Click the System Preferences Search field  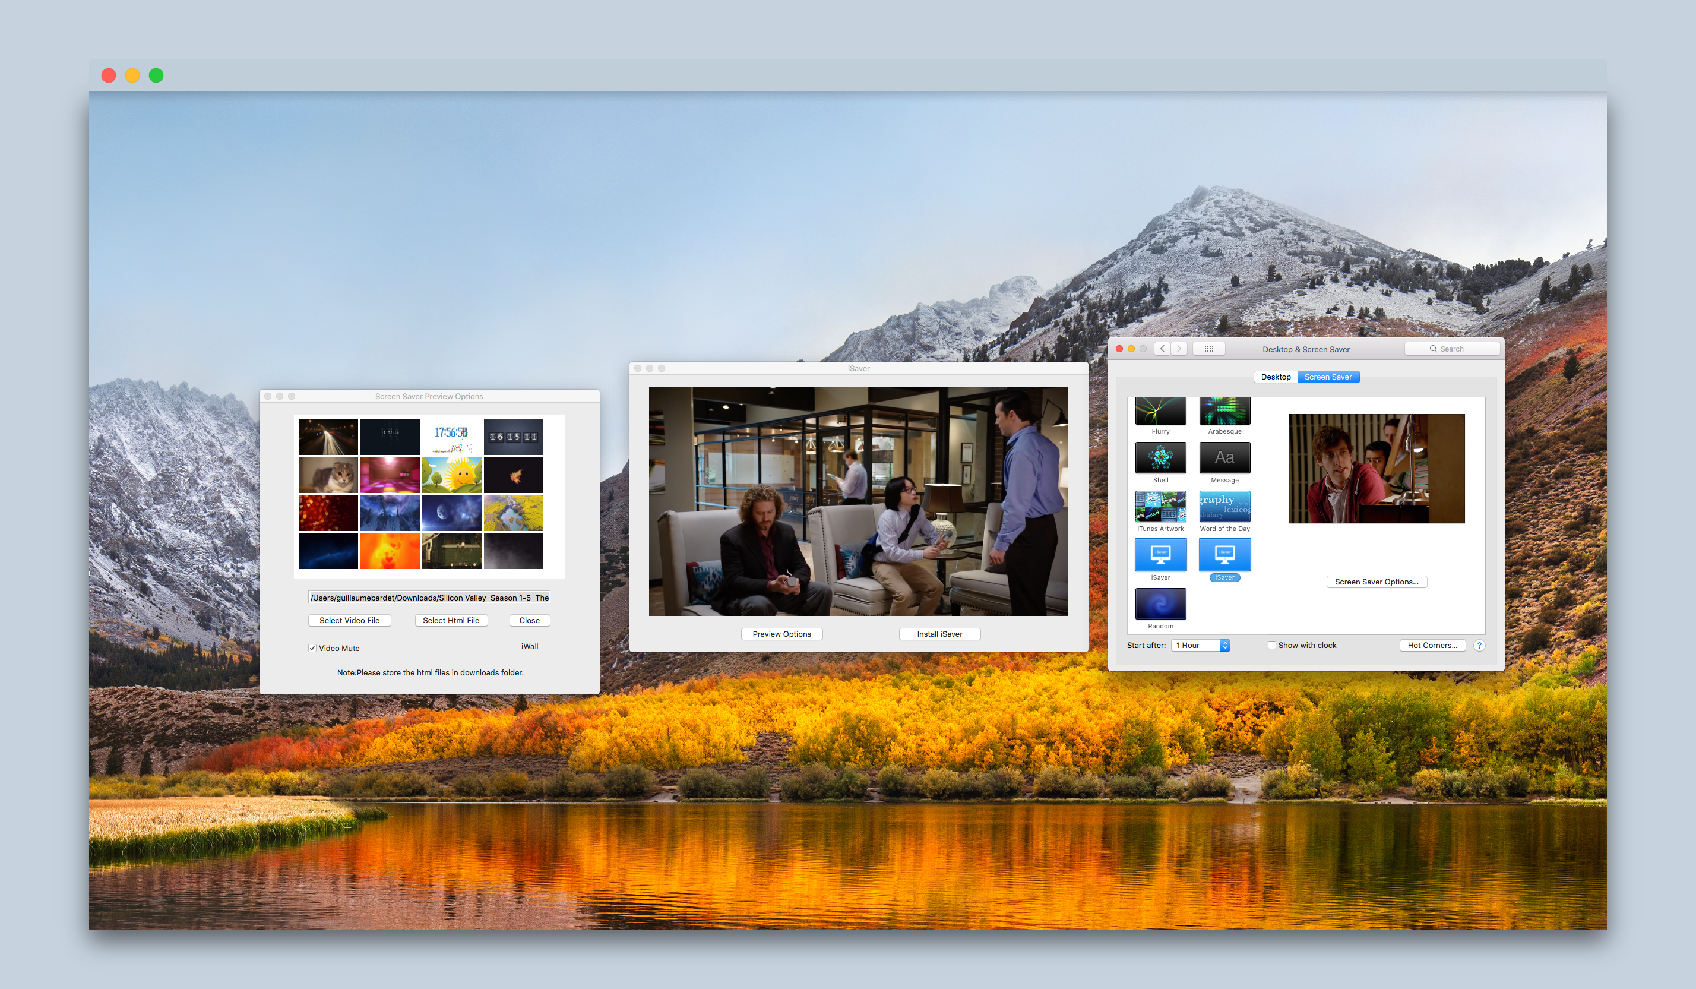(x=1452, y=349)
